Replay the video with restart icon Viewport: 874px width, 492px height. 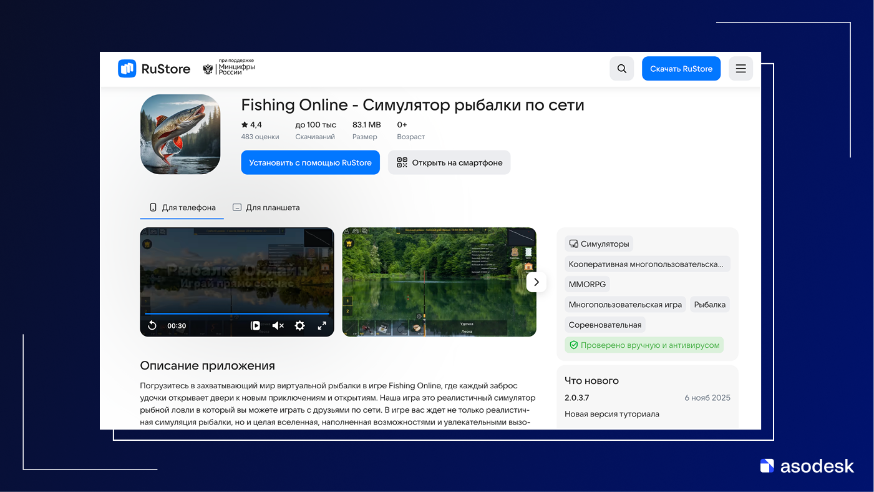(152, 325)
